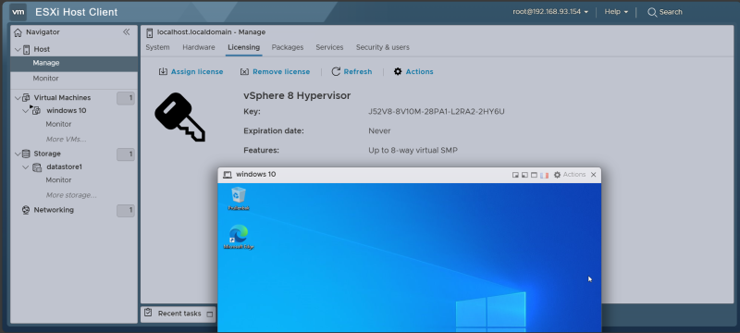Collapse the Host tree node
Screen dimensions: 740x333
click(18, 49)
